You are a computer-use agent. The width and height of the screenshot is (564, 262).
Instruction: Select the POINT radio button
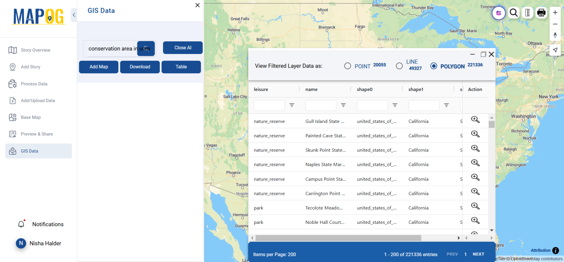(x=347, y=66)
